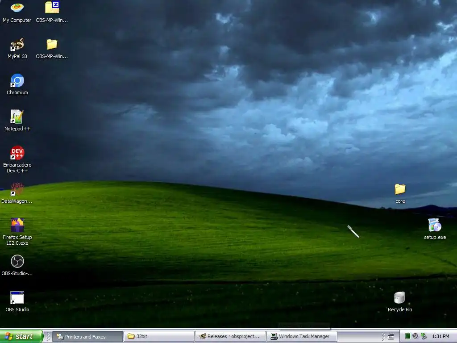The height and width of the screenshot is (343, 457).
Task: Click the keyboard language bar icon
Action: 391,337
